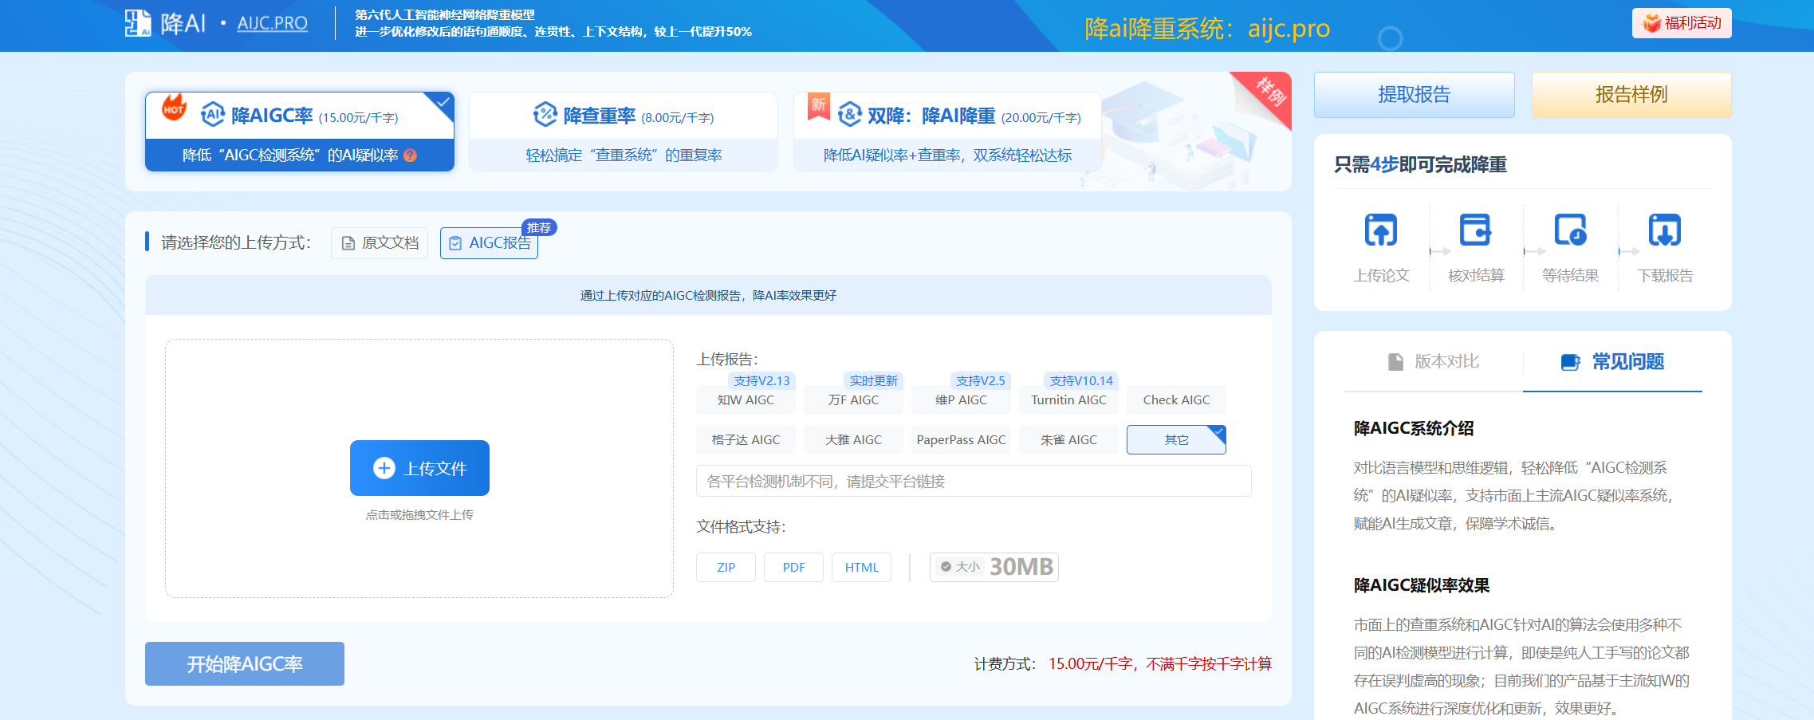Select Turnitin AIGC report type
Image resolution: width=1814 pixels, height=720 pixels.
coord(1068,399)
